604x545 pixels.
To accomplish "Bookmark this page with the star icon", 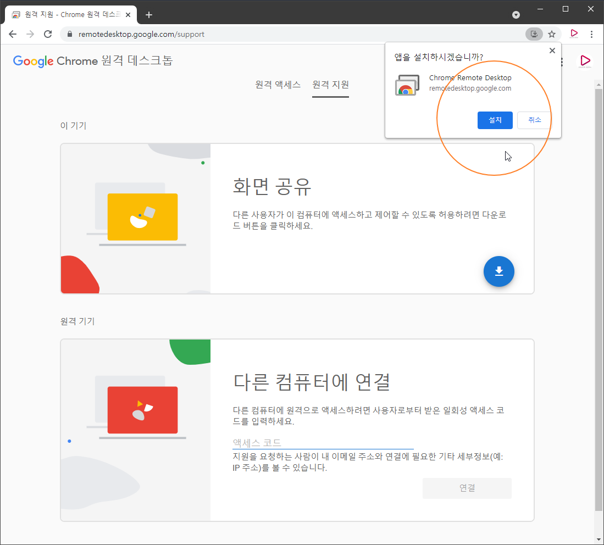I will pyautogui.click(x=552, y=34).
